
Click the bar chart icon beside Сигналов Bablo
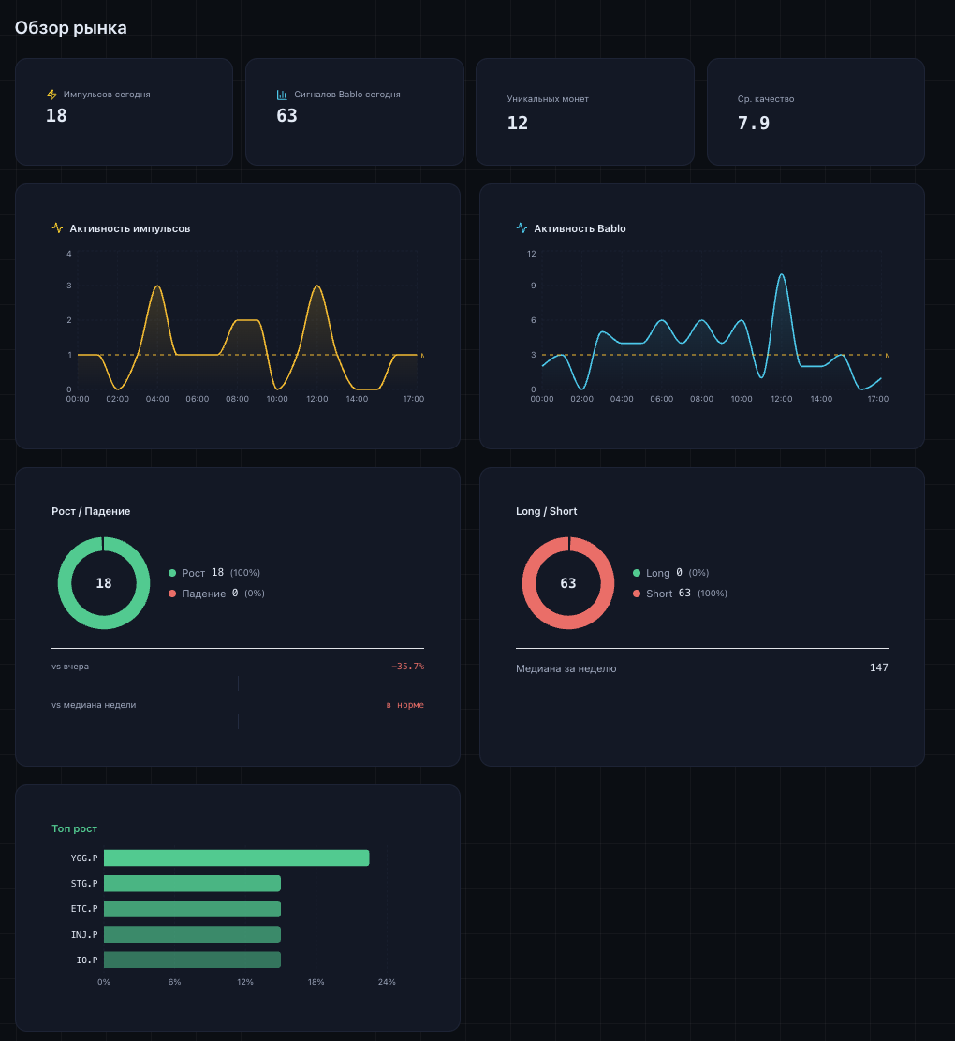[x=282, y=95]
